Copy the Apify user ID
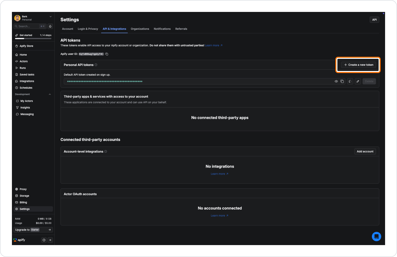This screenshot has height=257, width=397. tap(107, 54)
